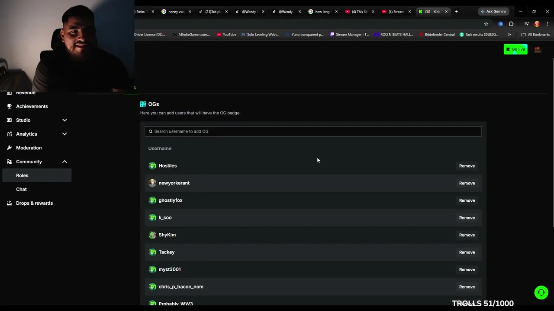Open the YouTube bookmark

[x=227, y=35]
